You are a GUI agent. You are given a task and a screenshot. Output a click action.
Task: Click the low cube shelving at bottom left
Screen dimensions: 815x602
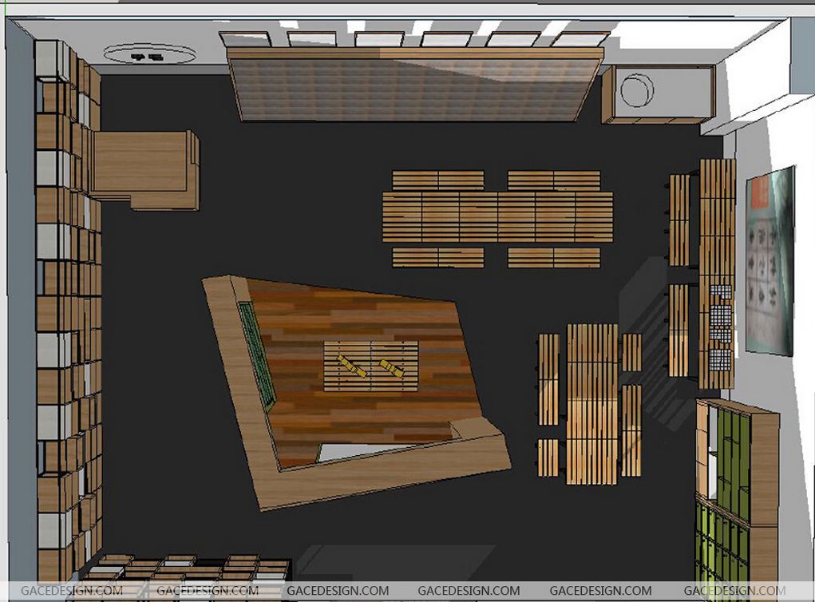[x=188, y=568]
